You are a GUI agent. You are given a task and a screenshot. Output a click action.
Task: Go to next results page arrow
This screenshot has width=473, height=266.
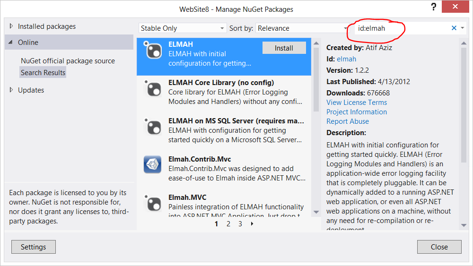252,224
